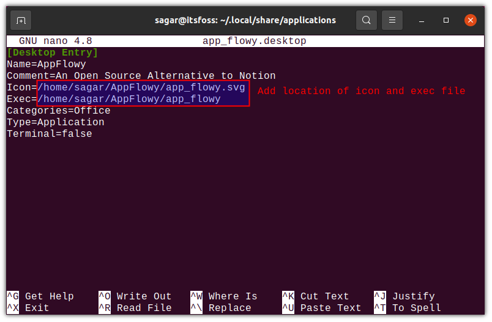Click the new tab icon in title bar
492x322 pixels.
(21, 20)
